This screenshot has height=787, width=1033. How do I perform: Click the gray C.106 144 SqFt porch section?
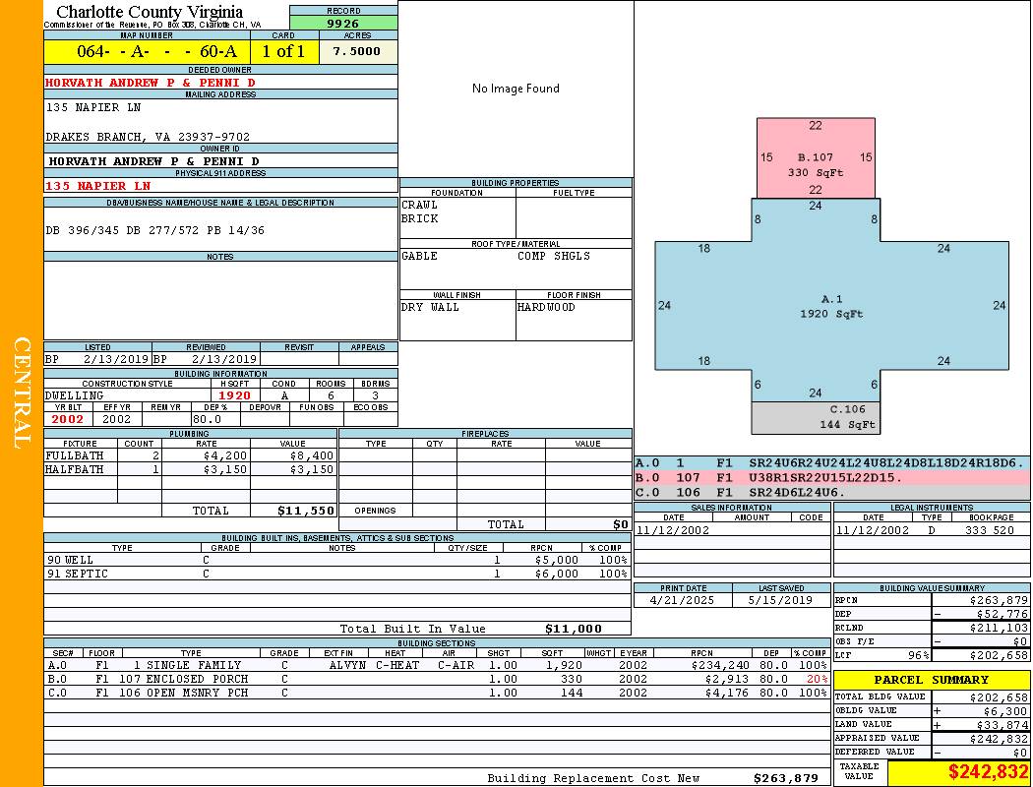(x=816, y=417)
